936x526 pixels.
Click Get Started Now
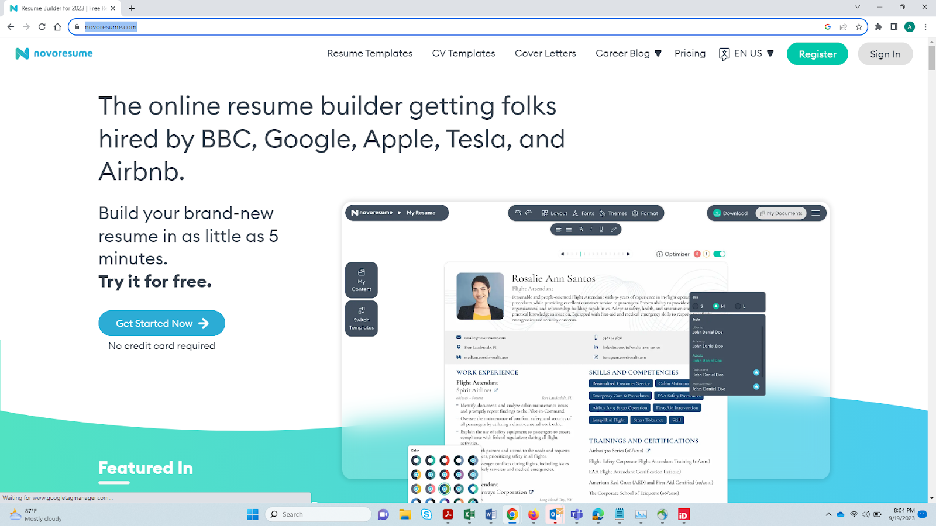point(161,323)
